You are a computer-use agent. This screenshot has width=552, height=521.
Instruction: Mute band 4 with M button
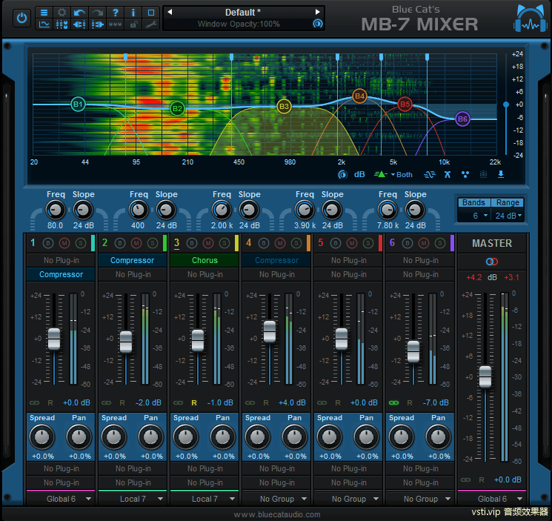(280, 243)
